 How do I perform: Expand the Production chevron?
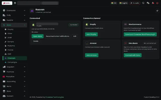coord(25,77)
